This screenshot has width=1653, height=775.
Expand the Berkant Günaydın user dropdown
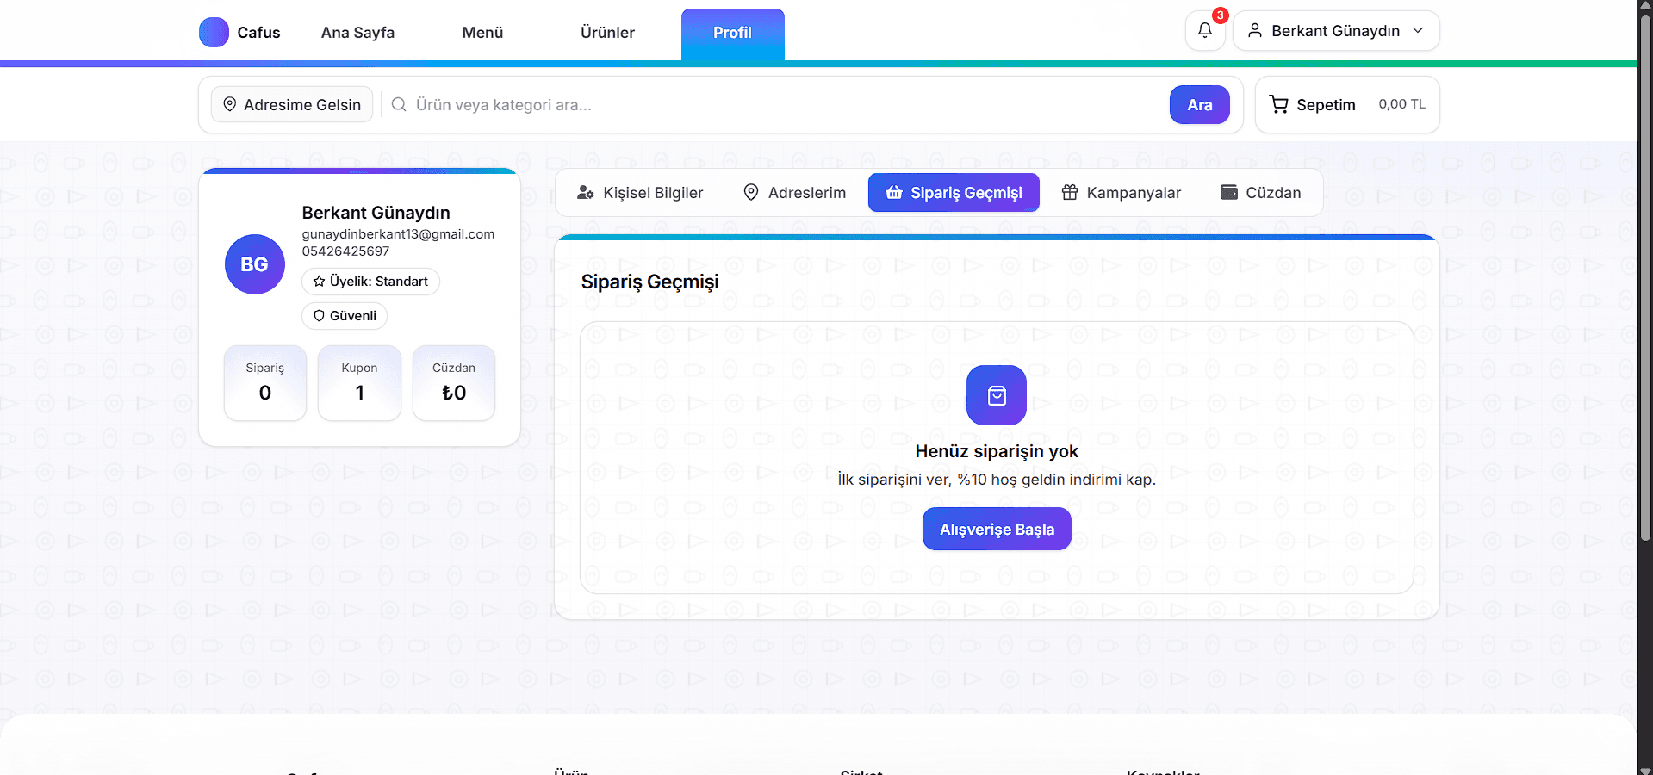tap(1335, 31)
